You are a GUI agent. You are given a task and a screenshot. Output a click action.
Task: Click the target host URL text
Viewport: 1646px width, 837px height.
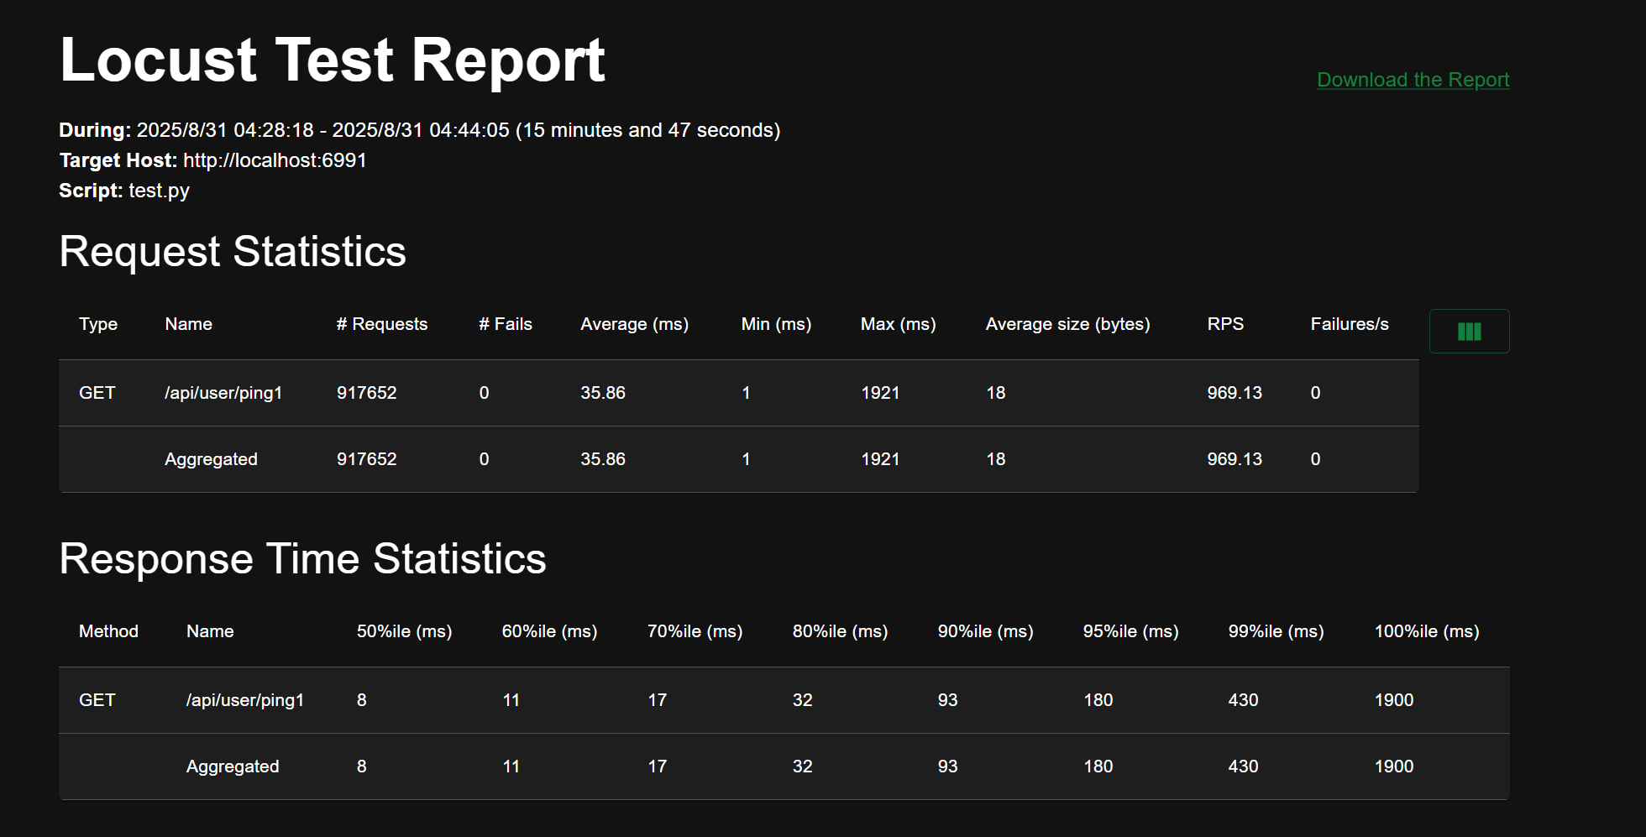[275, 160]
